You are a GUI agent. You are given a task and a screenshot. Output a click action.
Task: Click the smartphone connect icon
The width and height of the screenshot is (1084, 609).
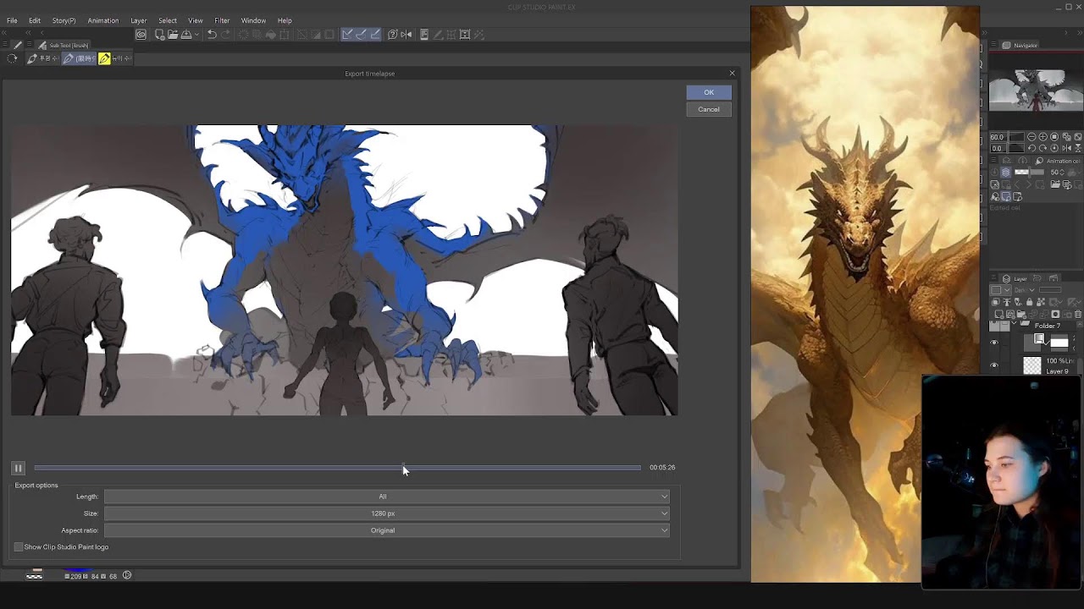click(x=424, y=35)
